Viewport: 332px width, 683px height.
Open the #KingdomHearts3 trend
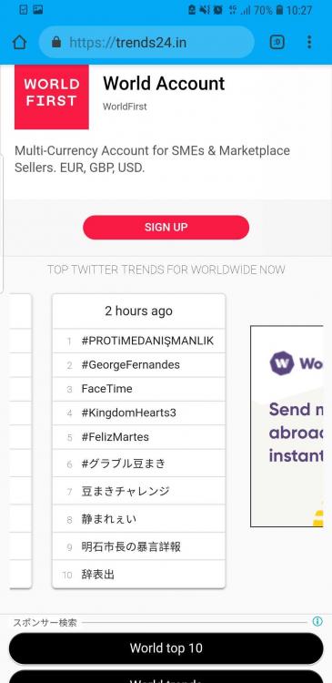129,413
